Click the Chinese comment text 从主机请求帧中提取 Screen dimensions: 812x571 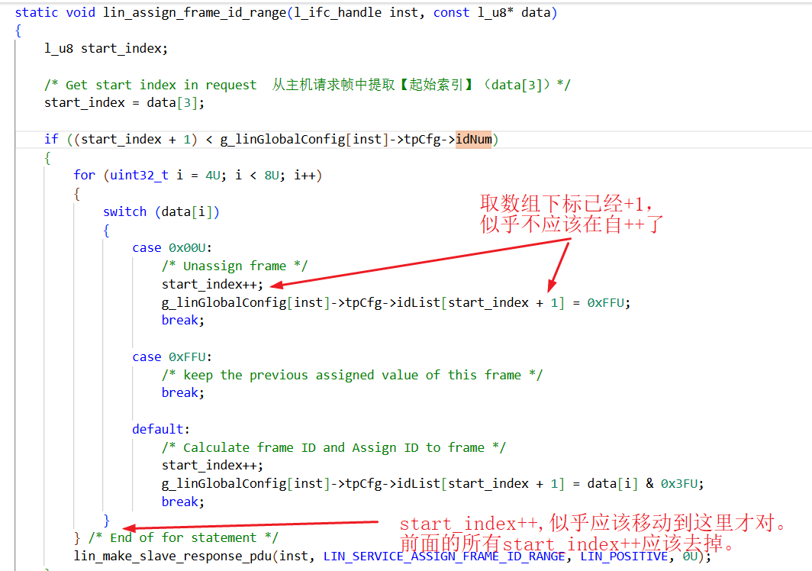(333, 85)
